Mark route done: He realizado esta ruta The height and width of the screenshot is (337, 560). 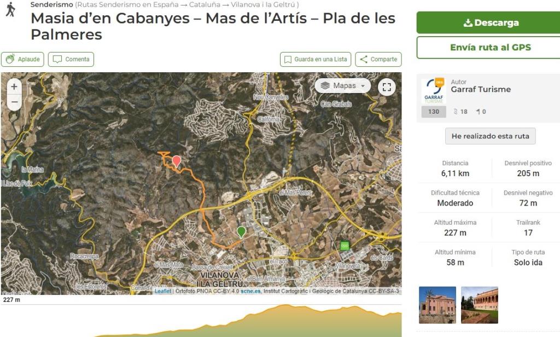pos(490,136)
